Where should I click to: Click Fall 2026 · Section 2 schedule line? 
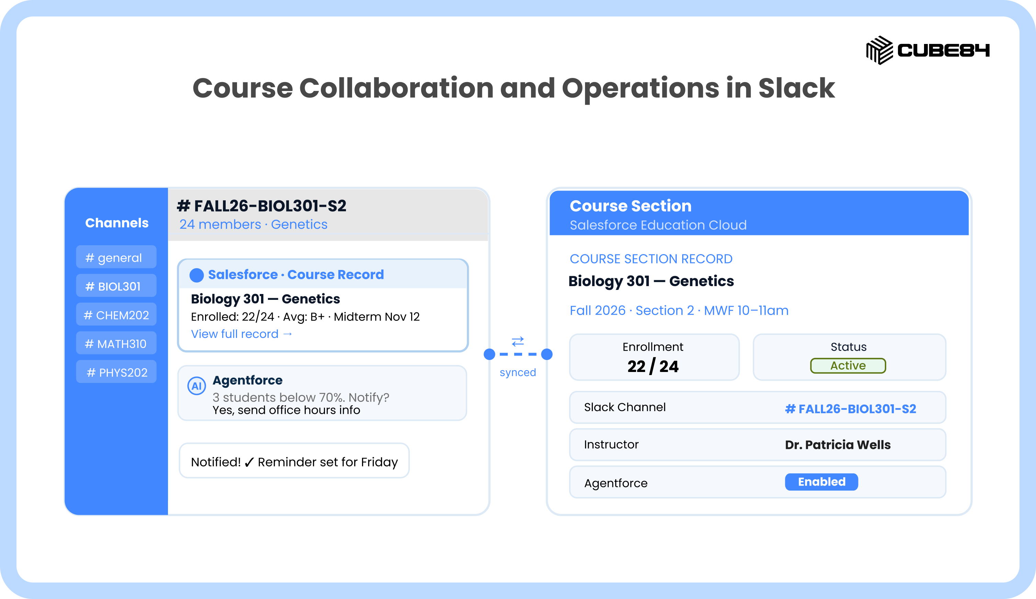[679, 310]
